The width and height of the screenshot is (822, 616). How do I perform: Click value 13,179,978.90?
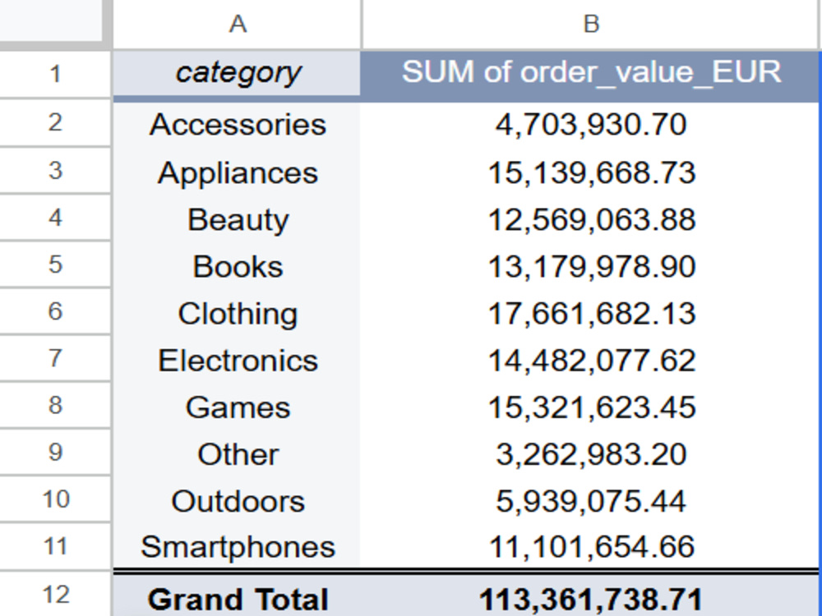590,266
